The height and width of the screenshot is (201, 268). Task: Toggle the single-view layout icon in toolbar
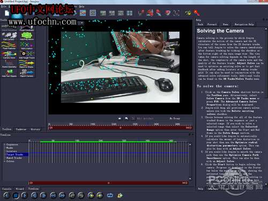tap(93, 13)
